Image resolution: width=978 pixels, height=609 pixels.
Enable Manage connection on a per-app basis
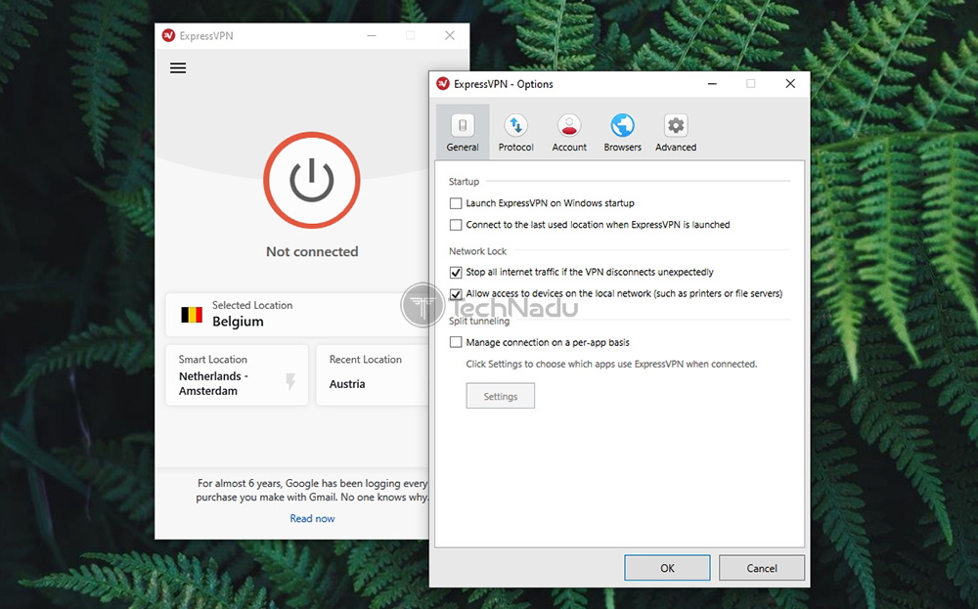456,342
